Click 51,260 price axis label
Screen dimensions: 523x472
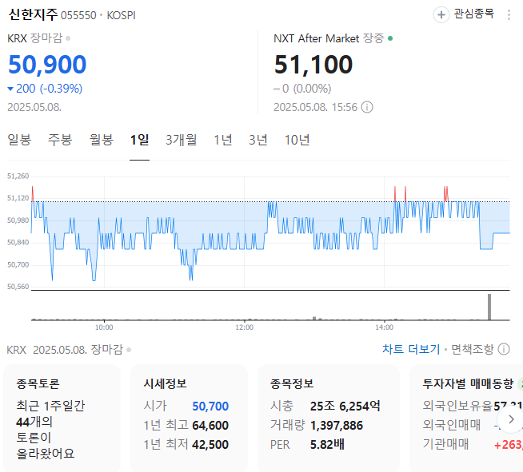click(18, 177)
